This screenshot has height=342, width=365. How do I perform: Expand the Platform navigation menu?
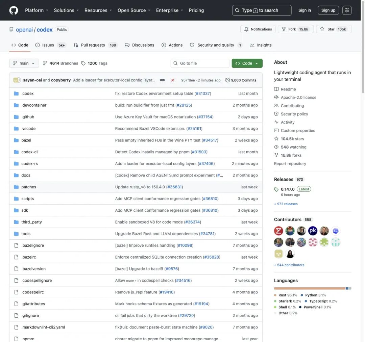point(36,10)
